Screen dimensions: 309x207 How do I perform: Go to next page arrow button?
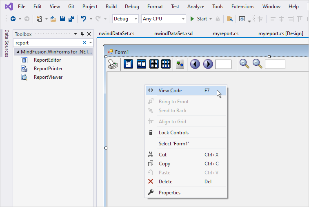pos(208,64)
